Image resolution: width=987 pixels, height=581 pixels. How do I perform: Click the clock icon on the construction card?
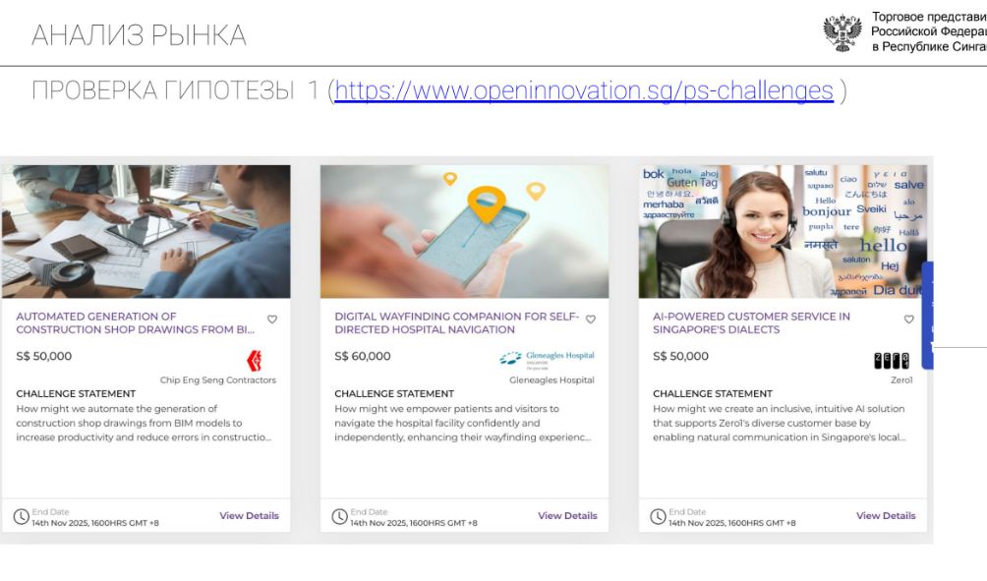[x=22, y=517]
